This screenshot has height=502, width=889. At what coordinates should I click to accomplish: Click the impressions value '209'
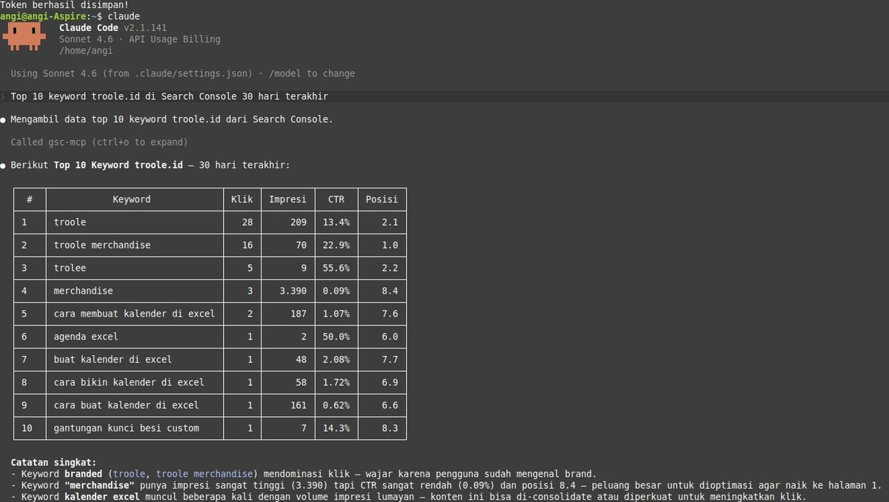pos(299,222)
